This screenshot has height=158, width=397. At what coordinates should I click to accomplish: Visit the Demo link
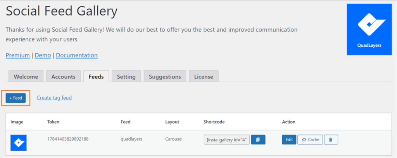[43, 55]
